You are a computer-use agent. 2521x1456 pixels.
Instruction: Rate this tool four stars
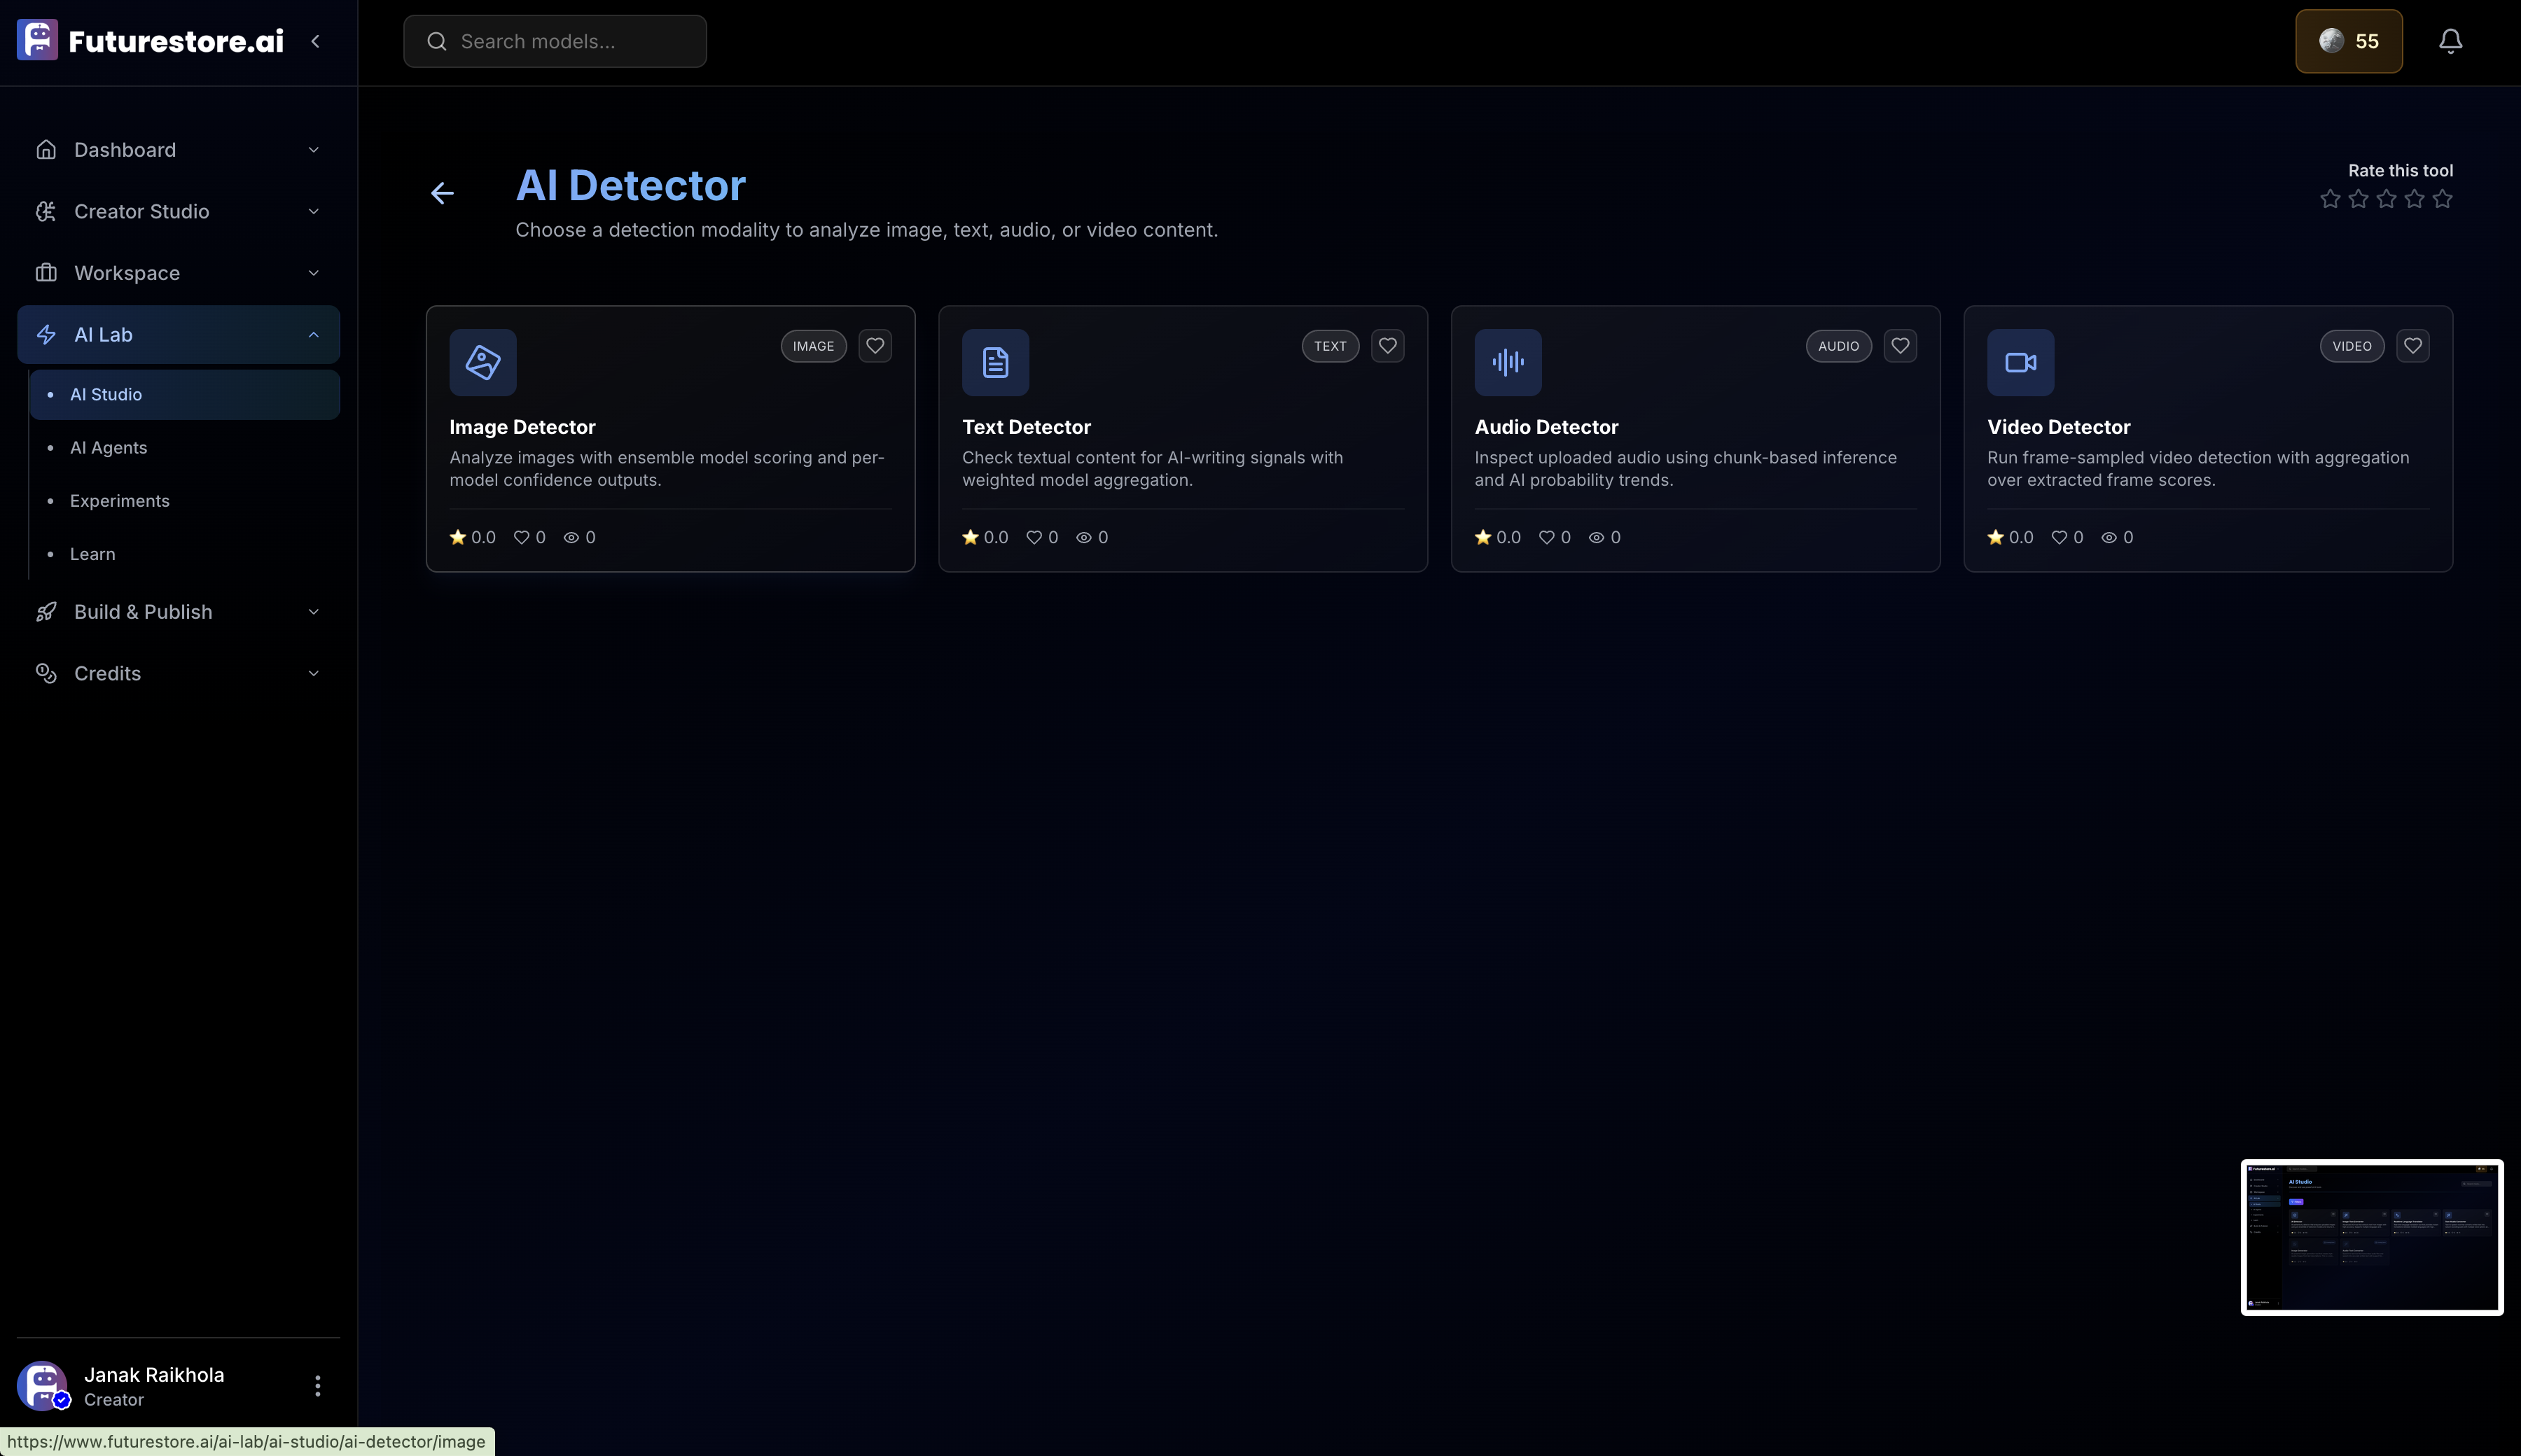(2414, 199)
